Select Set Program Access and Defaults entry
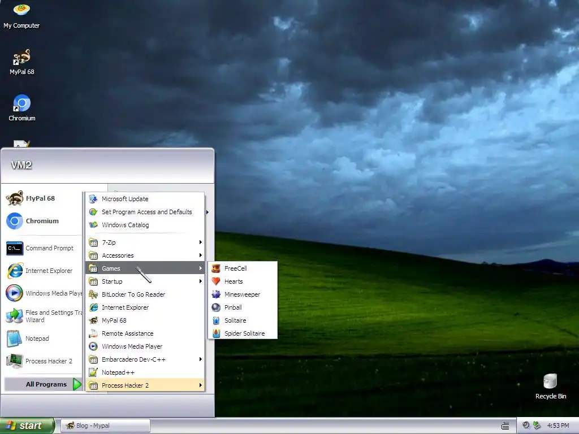The image size is (579, 434). (145, 212)
